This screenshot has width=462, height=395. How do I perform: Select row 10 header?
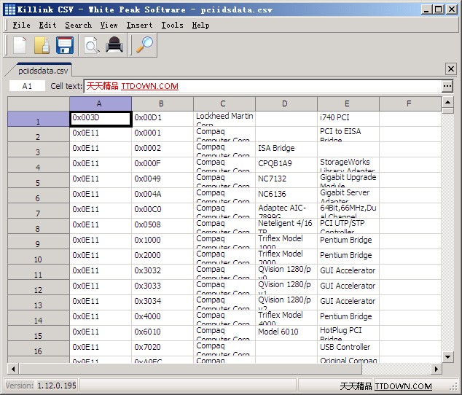(x=39, y=257)
